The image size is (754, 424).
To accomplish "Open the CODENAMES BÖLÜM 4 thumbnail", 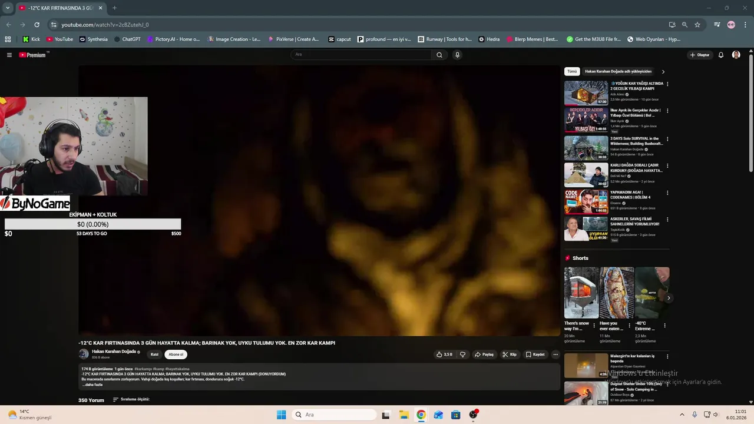I will pyautogui.click(x=586, y=202).
